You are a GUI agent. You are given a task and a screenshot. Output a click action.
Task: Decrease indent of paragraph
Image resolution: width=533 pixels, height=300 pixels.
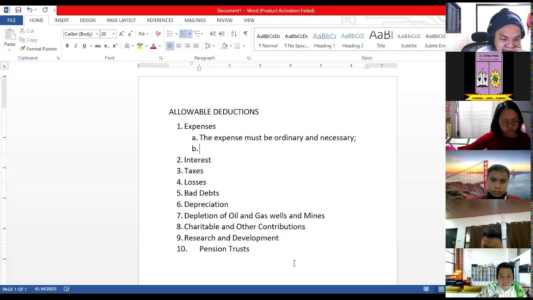coord(213,34)
